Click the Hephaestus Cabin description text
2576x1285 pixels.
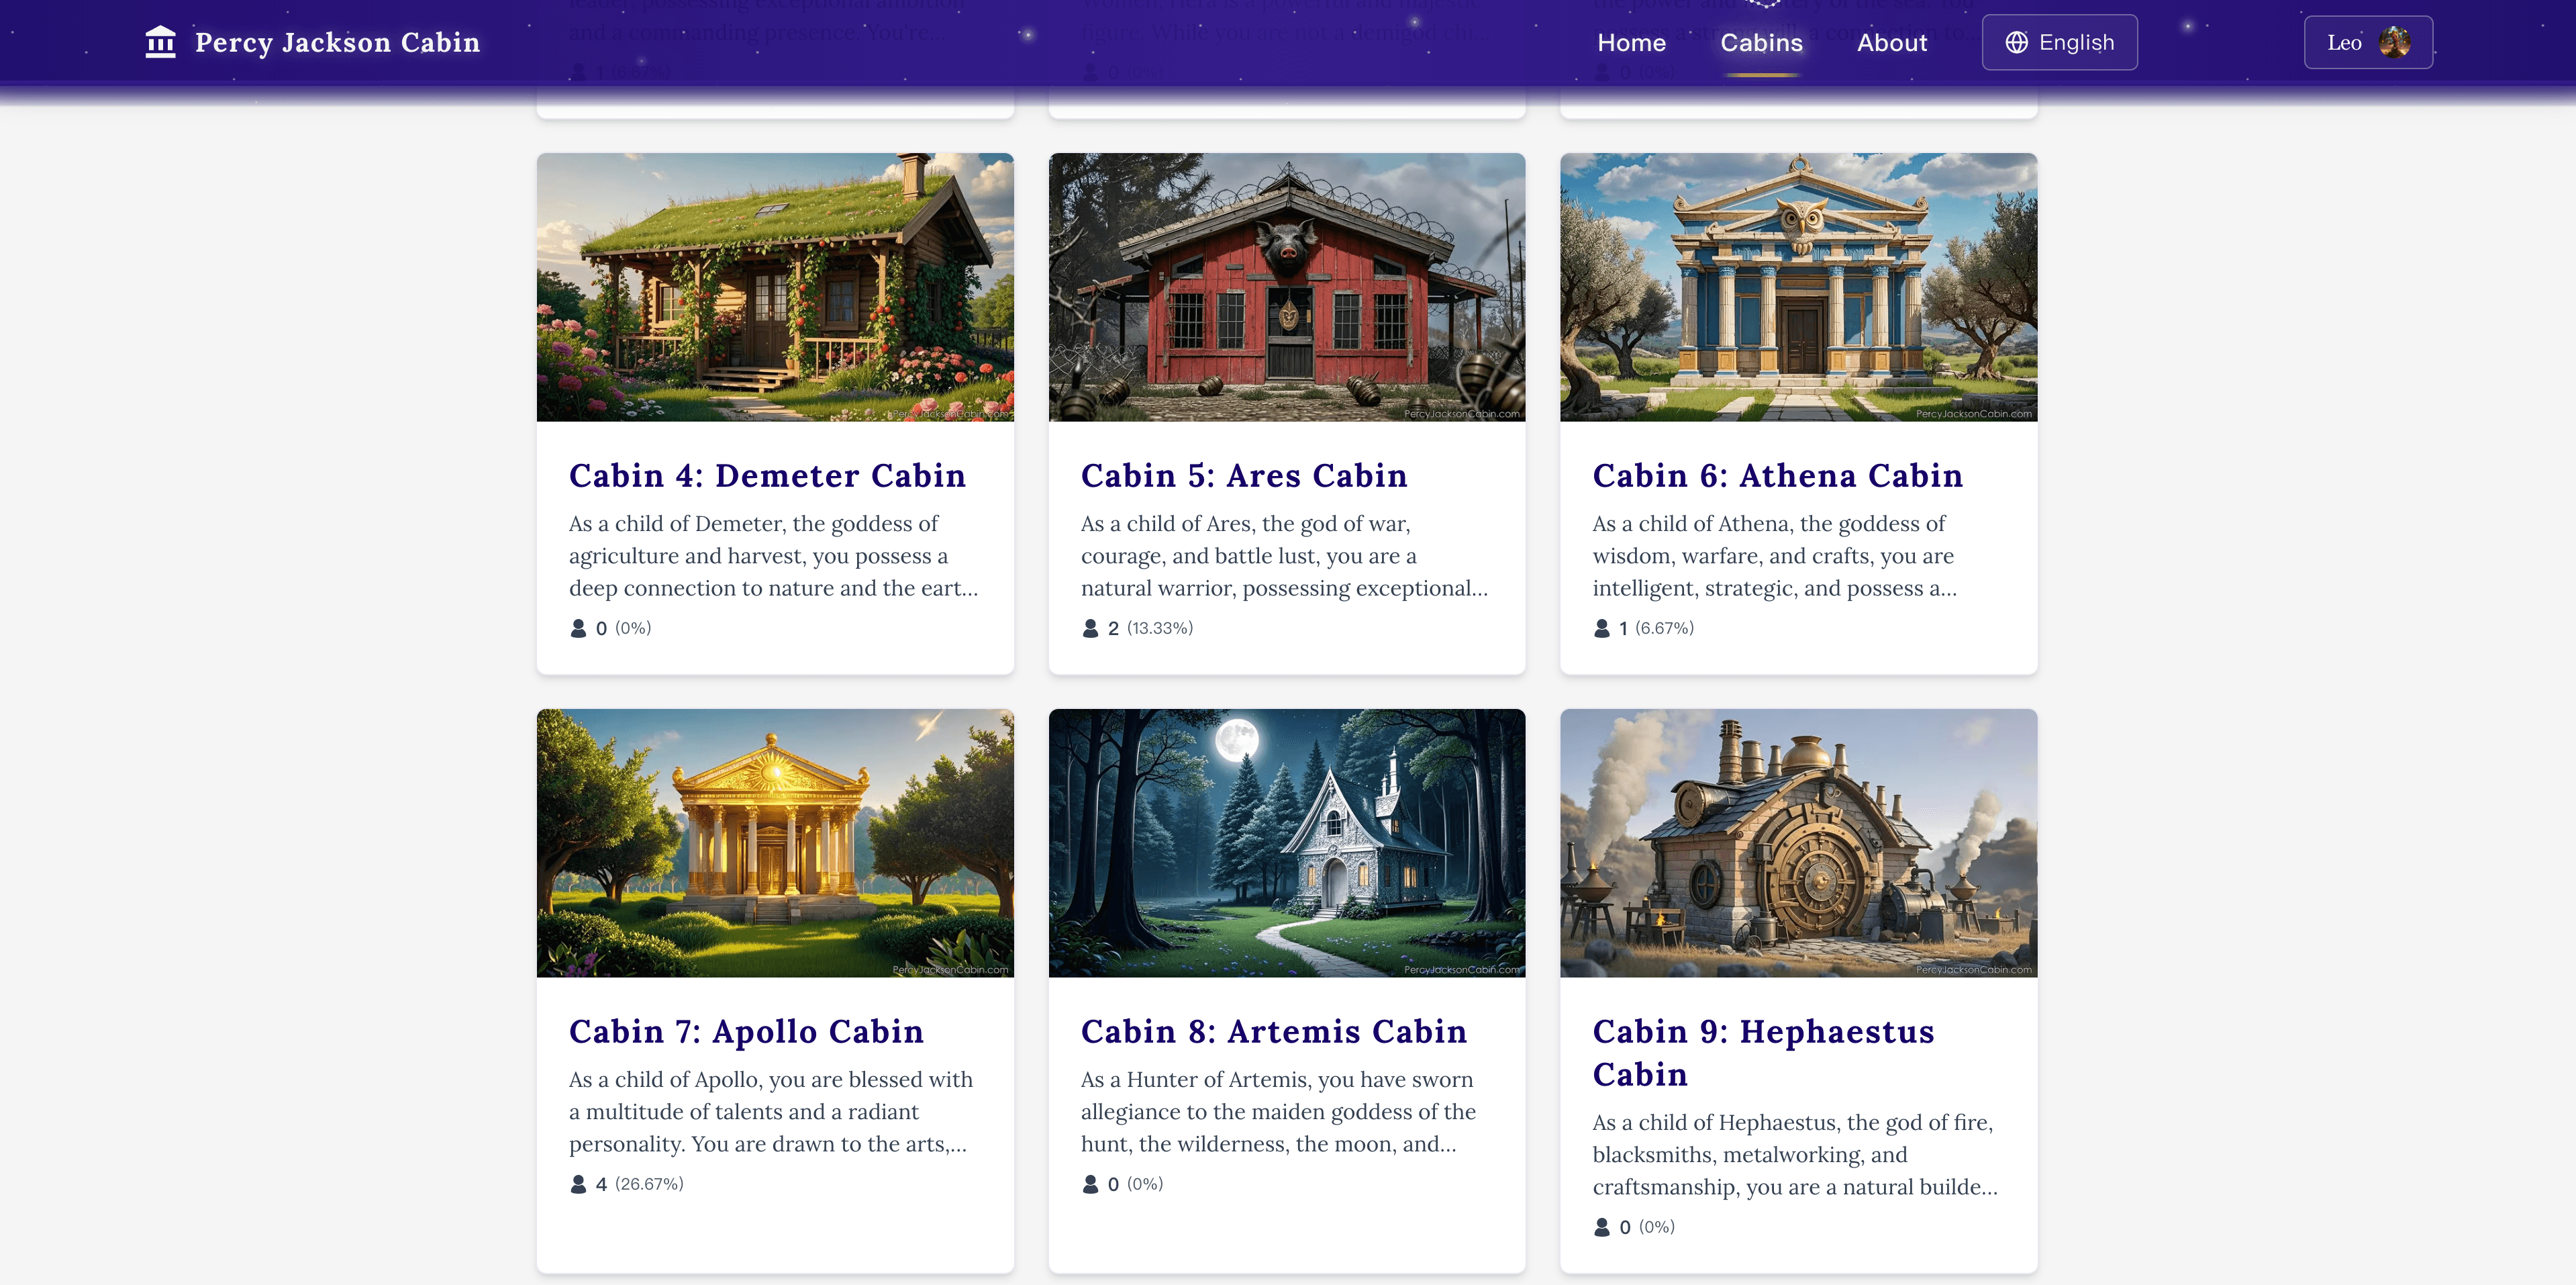point(1795,1155)
